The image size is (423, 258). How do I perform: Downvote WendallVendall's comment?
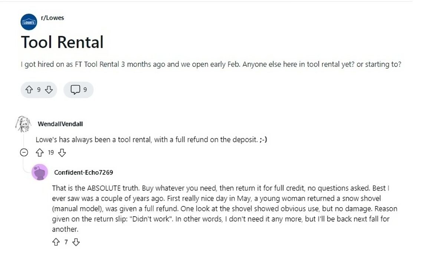pos(62,152)
